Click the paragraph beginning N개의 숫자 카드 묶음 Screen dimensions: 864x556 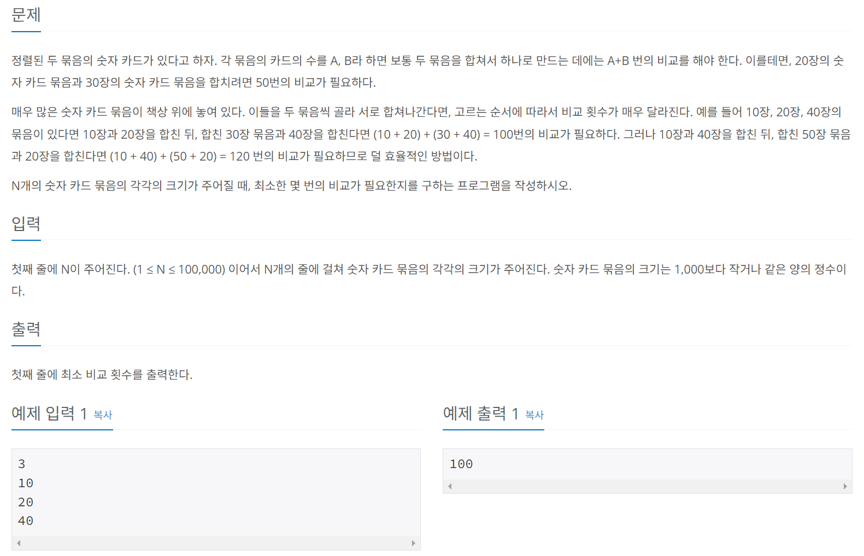[x=291, y=186]
